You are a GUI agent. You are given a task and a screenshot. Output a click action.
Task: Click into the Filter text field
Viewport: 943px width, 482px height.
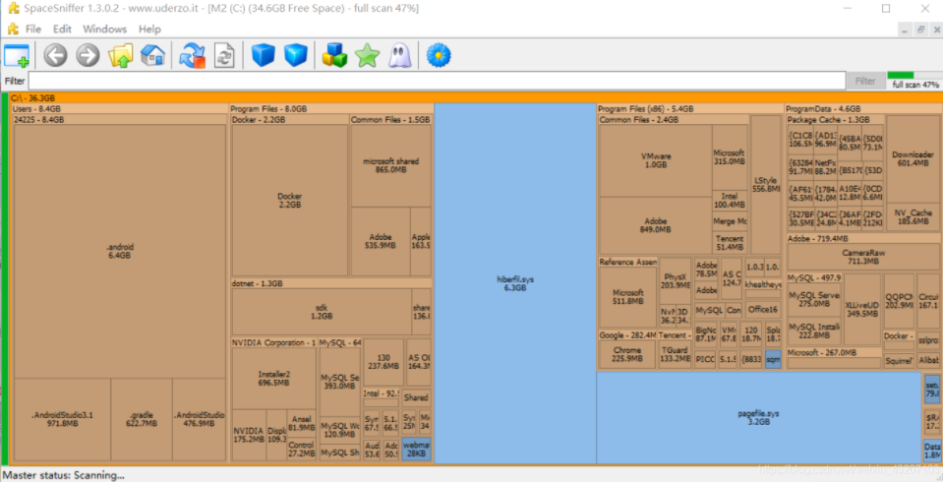[x=437, y=81]
